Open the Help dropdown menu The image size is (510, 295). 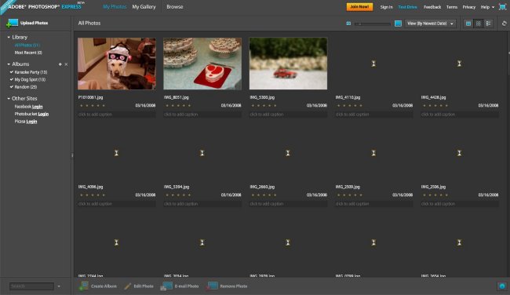[487, 7]
